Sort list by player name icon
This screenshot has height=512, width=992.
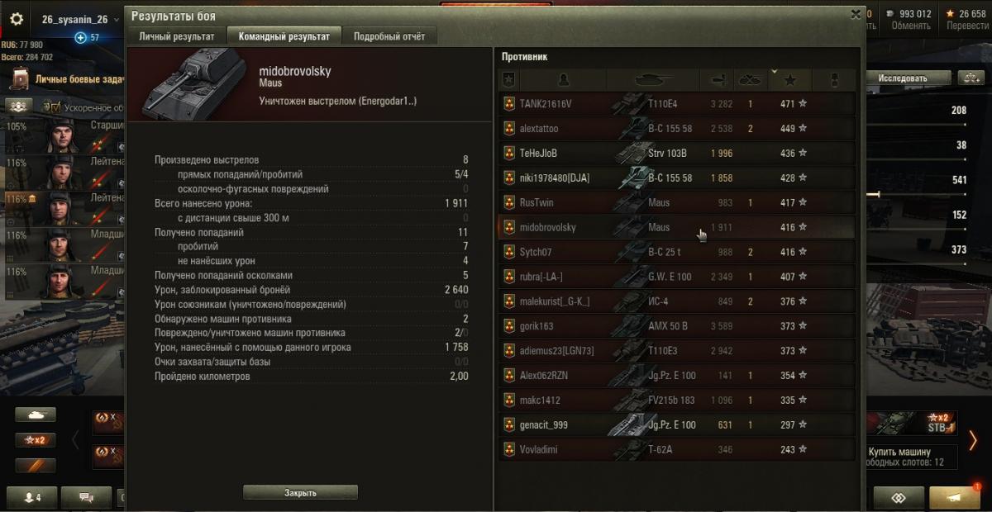click(x=564, y=80)
